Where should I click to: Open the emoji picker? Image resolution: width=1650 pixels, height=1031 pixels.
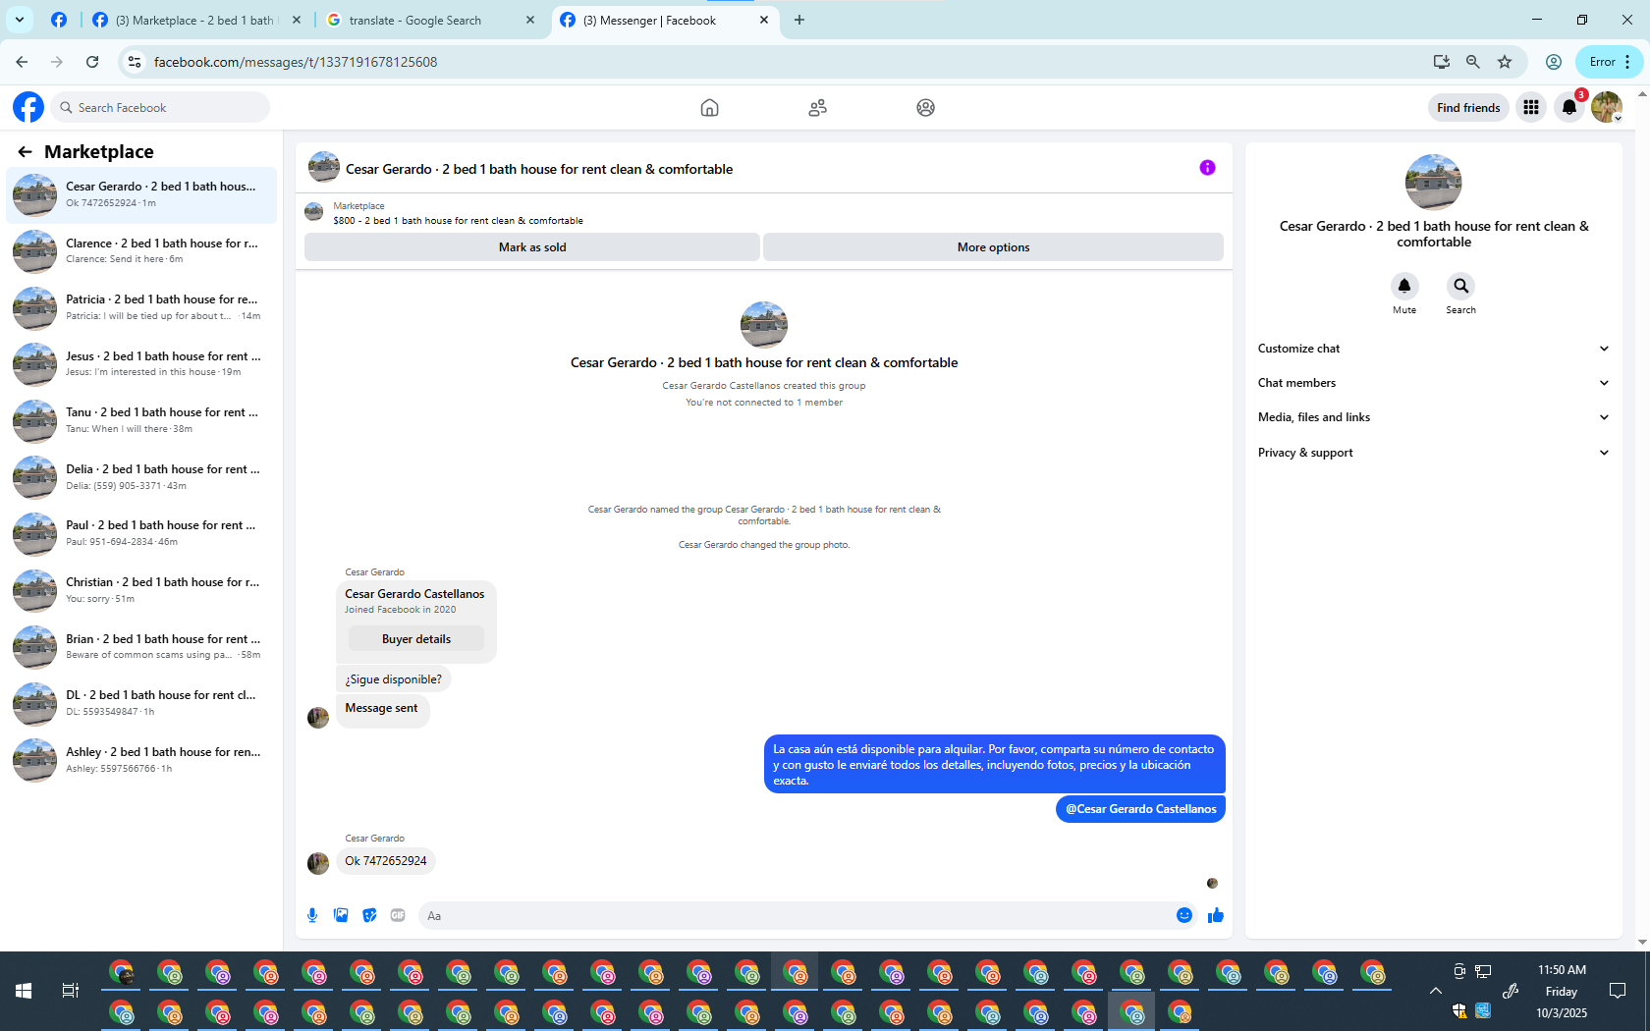point(1184,915)
